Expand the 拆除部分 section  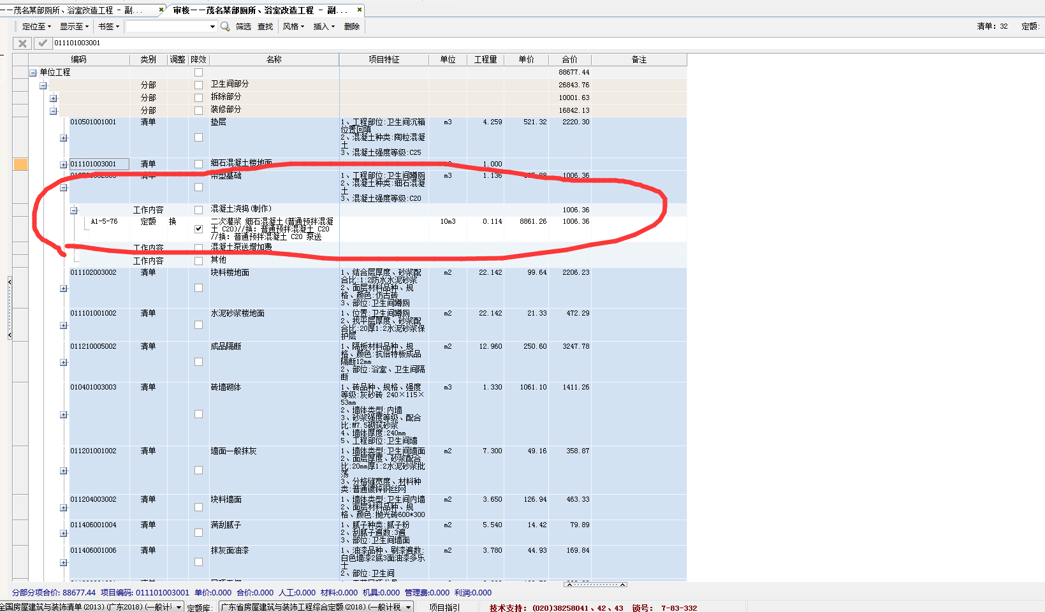[x=54, y=98]
